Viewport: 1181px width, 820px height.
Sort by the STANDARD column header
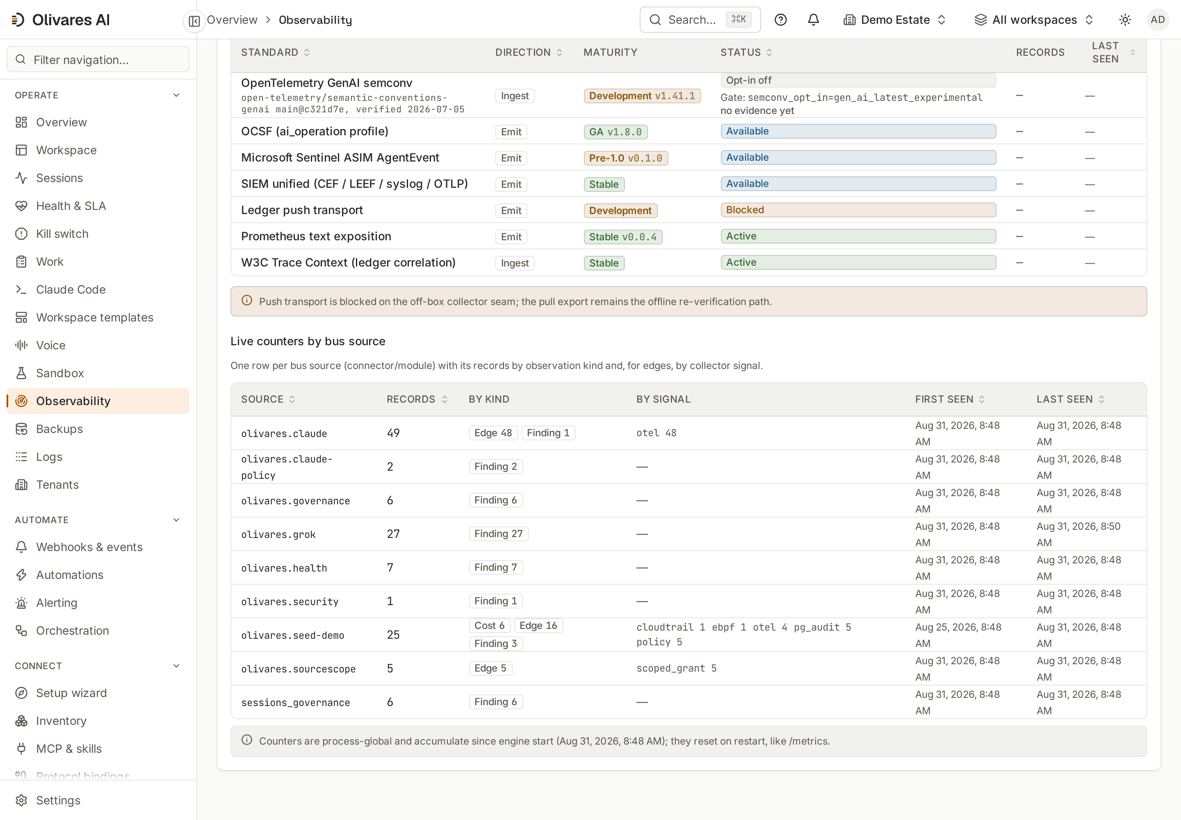(276, 52)
